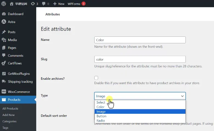Choose Color from the Type dropdown
The height and width of the screenshot is (131, 214).
(100, 107)
